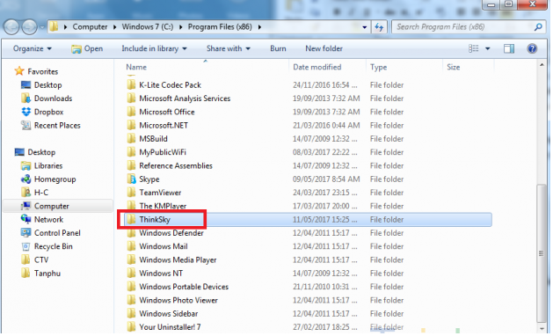The width and height of the screenshot is (553, 336).
Task: Click the Dropbox icon in Favorites
Action: coord(26,112)
